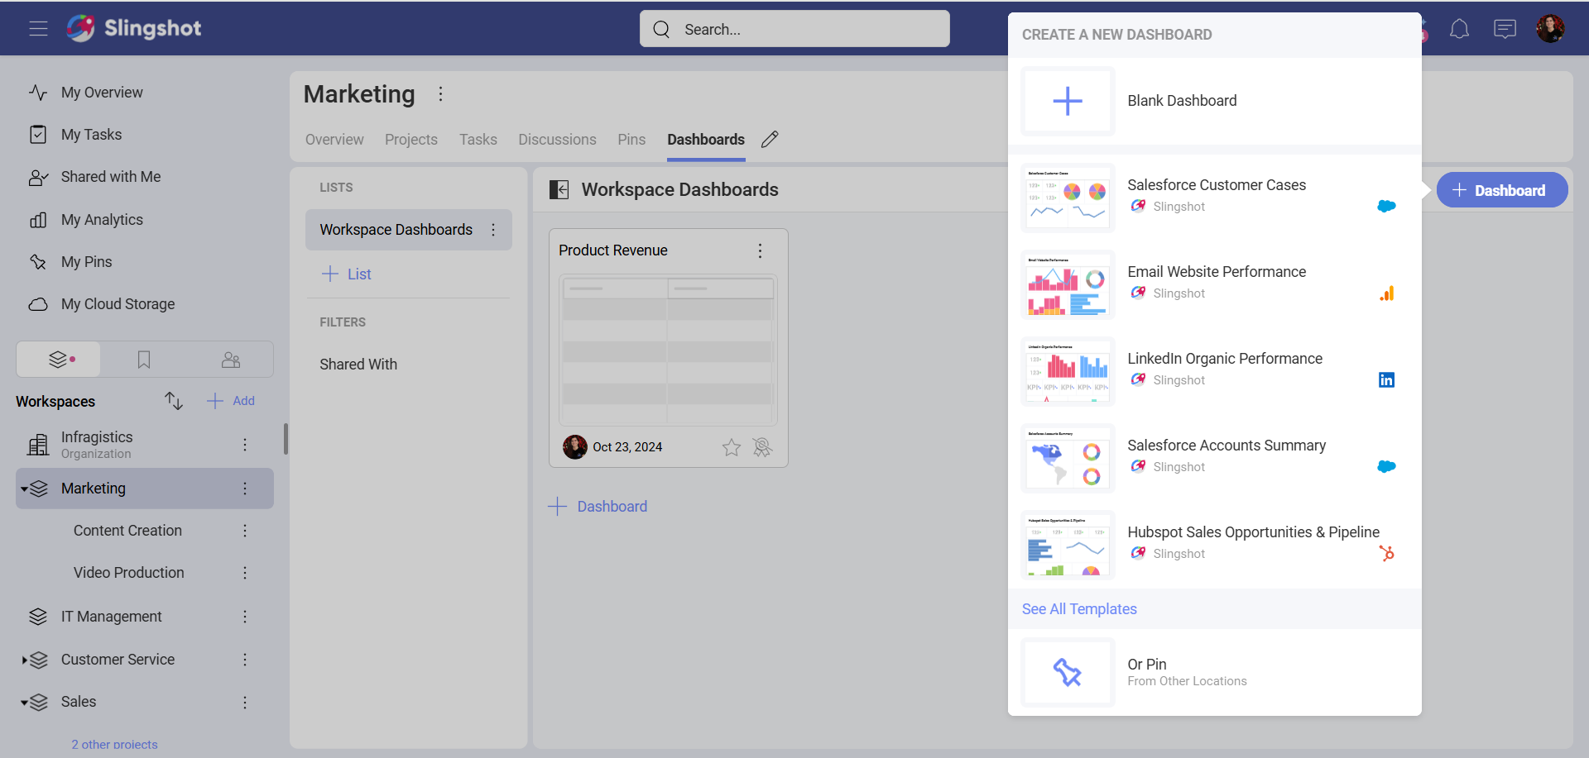Favorite the Product Revenue dashboard star

coord(731,447)
